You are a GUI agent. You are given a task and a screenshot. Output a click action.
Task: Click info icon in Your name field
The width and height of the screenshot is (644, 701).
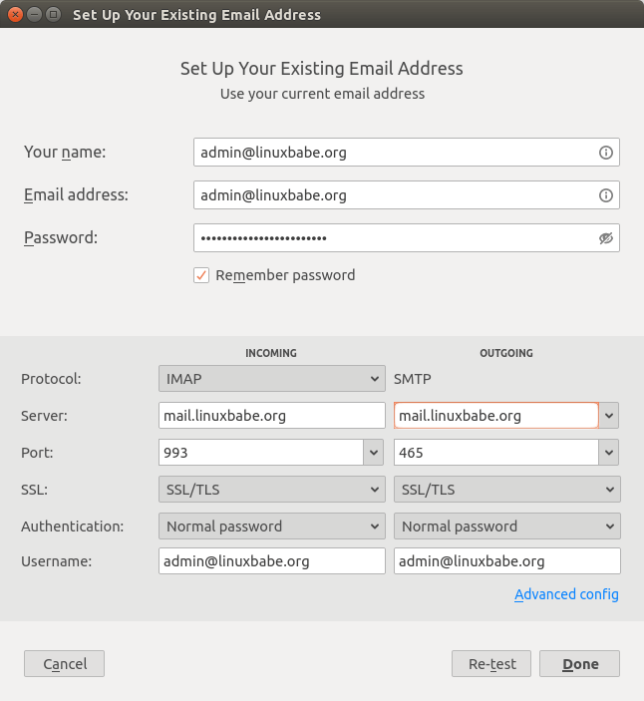pos(605,153)
